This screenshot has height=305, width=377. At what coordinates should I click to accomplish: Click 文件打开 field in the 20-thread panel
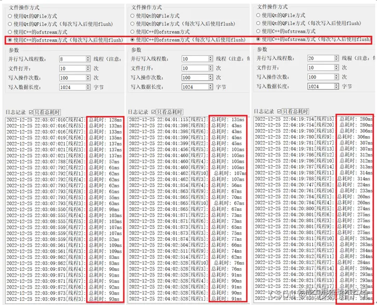click(323, 67)
